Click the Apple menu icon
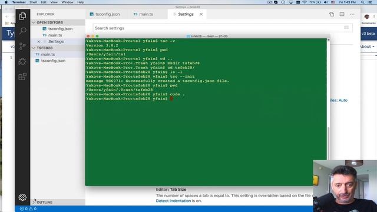Image resolution: width=377 pixels, height=212 pixels. (6, 2)
